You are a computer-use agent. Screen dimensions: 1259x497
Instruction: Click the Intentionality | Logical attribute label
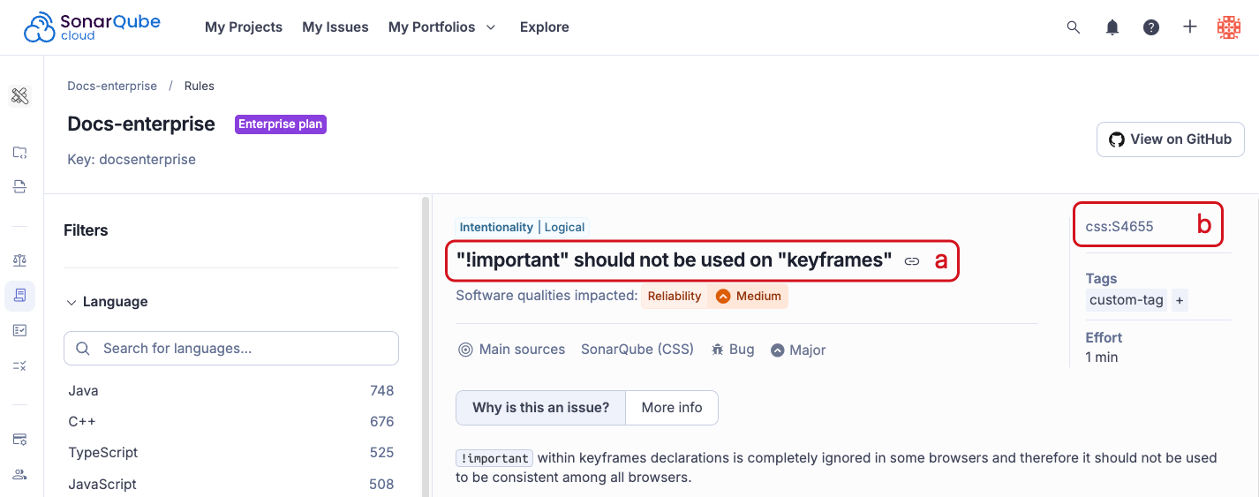(522, 228)
